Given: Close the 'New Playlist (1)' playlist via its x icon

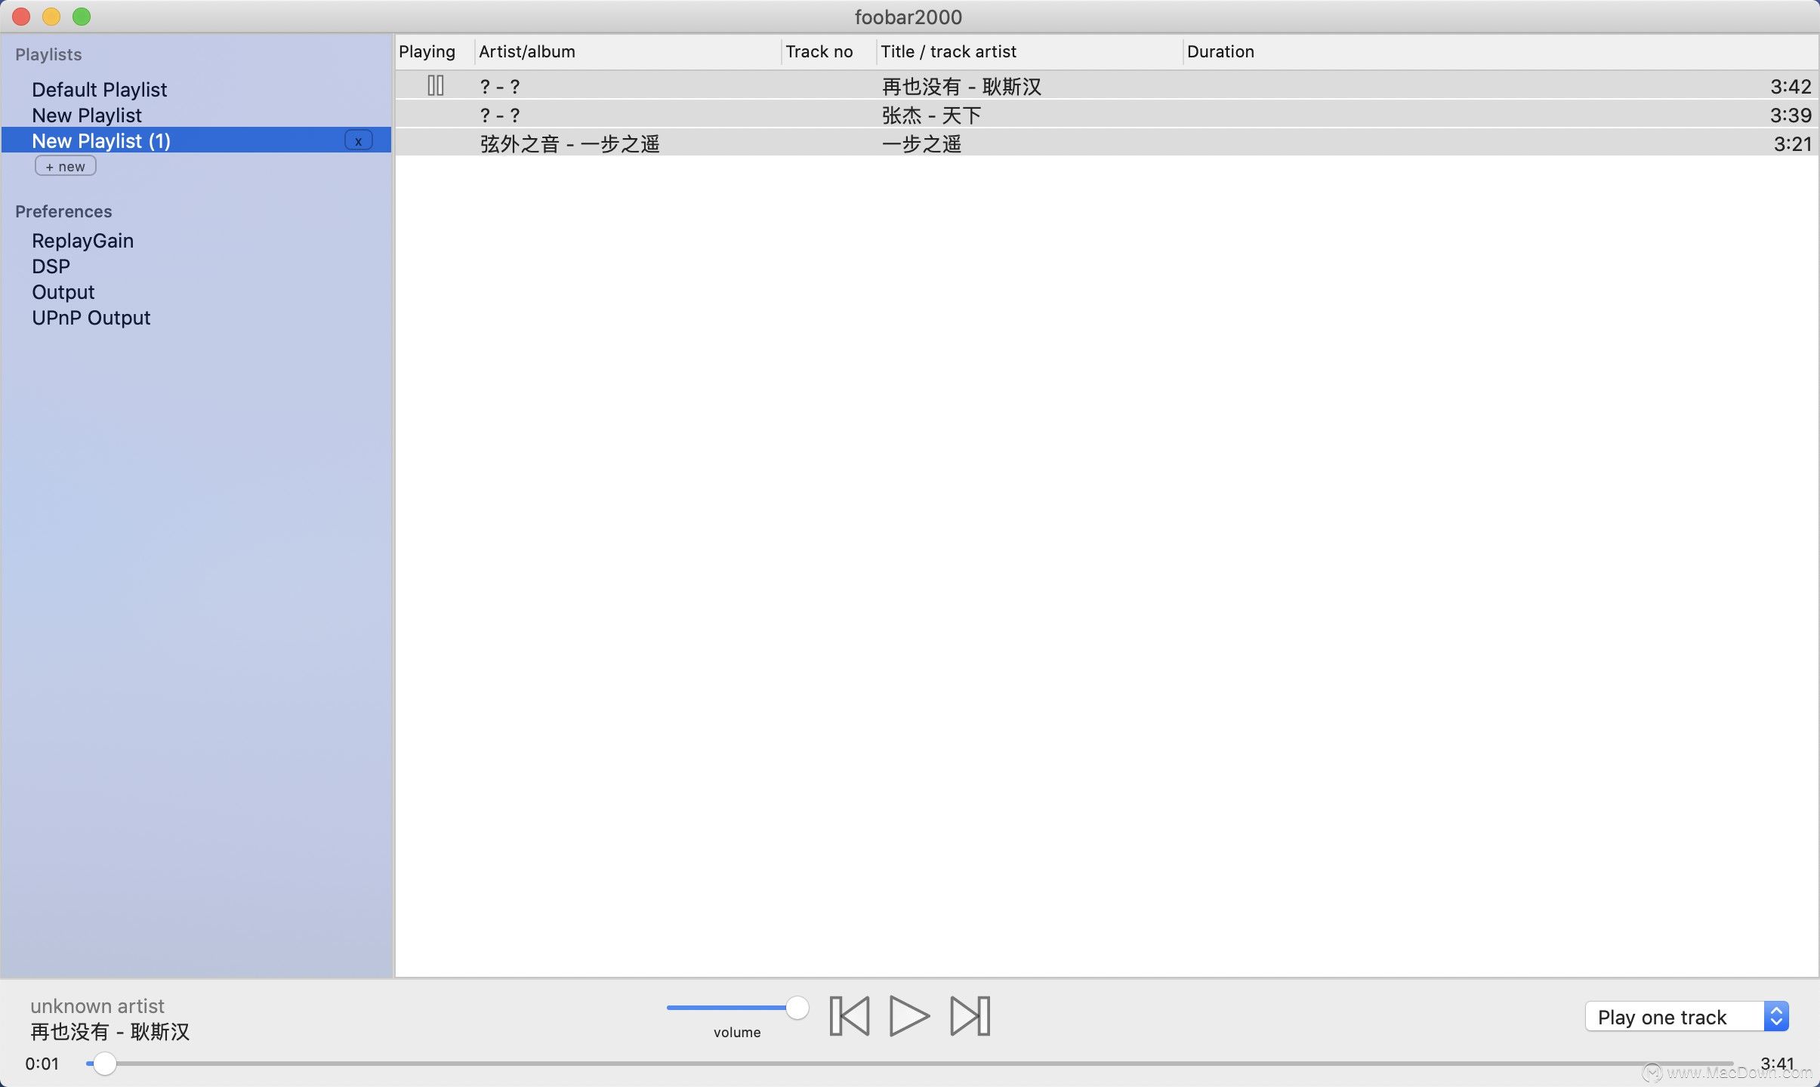Looking at the screenshot, I should tap(358, 140).
